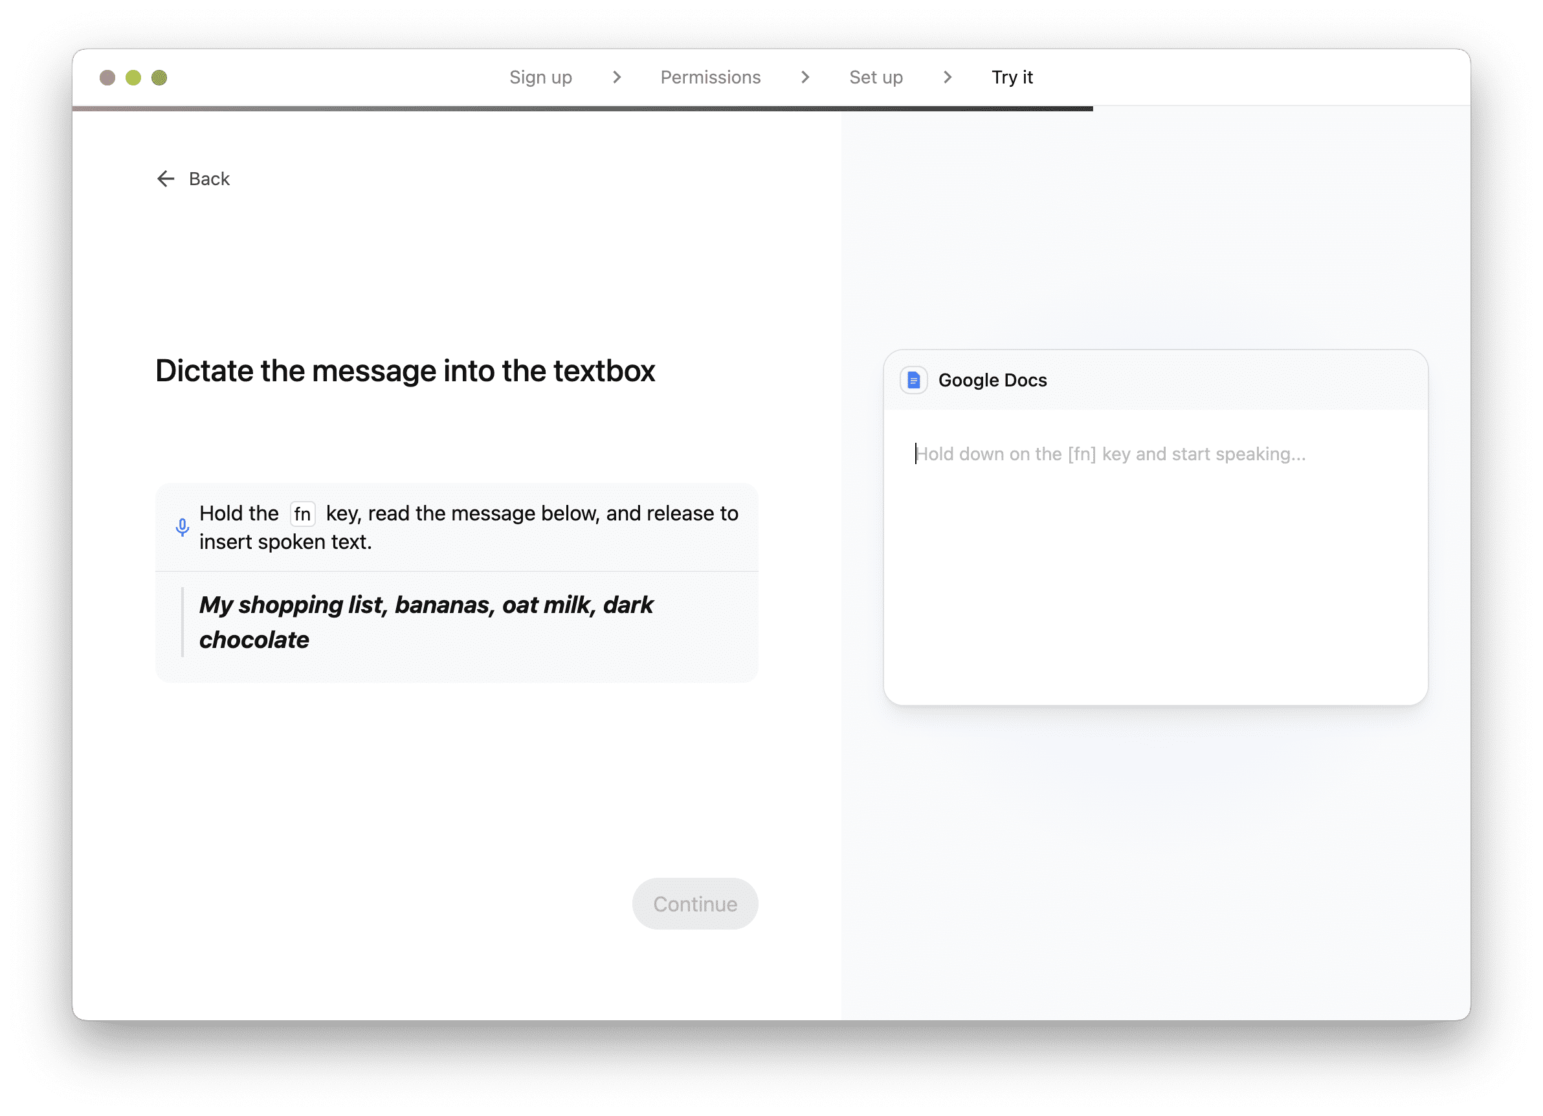Click the yellow minimize window dot
This screenshot has height=1116, width=1543.
click(x=133, y=78)
